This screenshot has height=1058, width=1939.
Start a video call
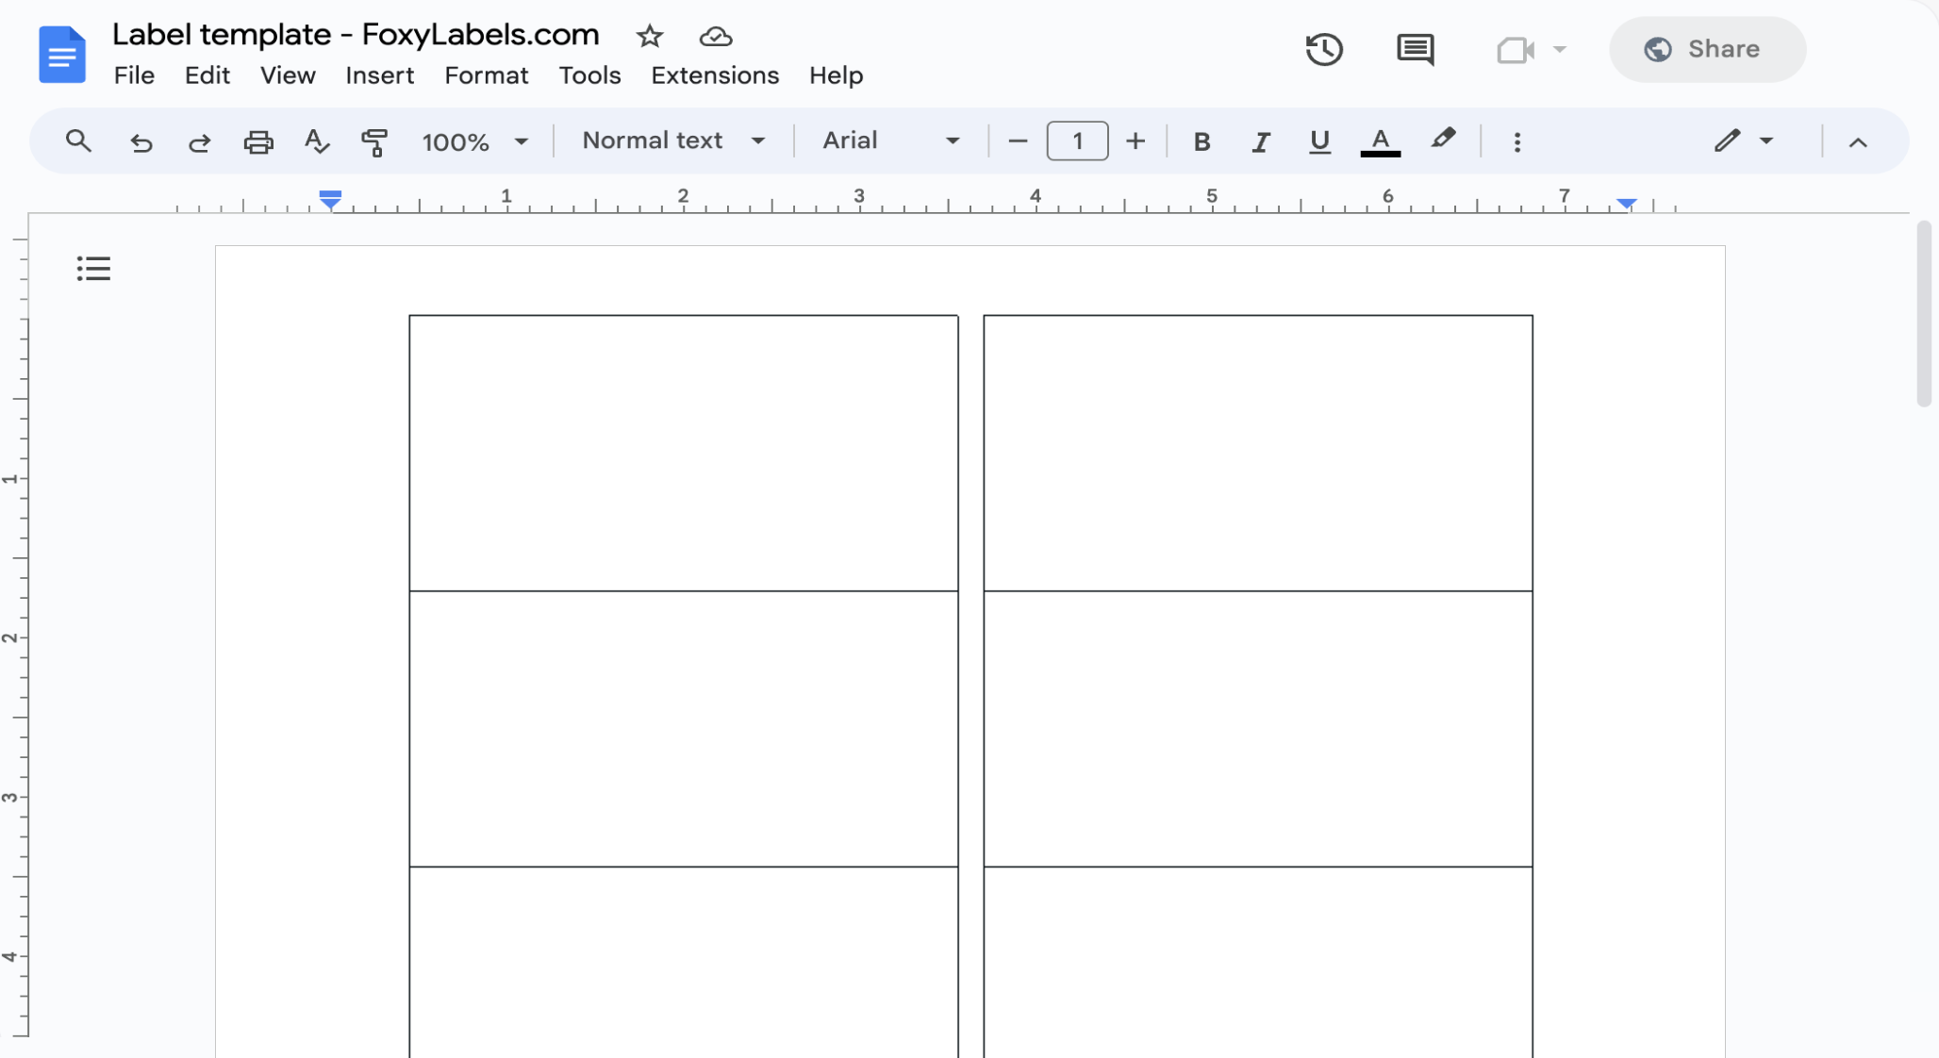point(1514,49)
